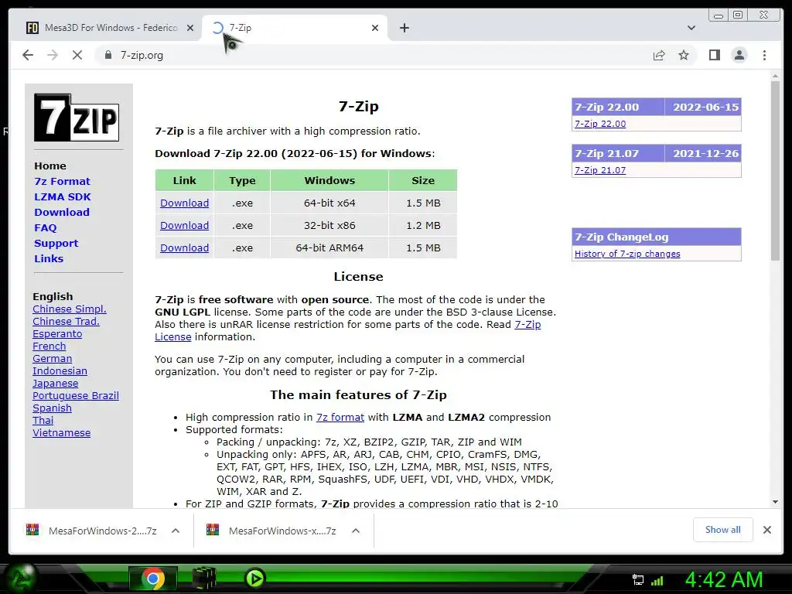This screenshot has width=792, height=594.
Task: Expand options for MesaForWindows-x download
Action: click(356, 531)
